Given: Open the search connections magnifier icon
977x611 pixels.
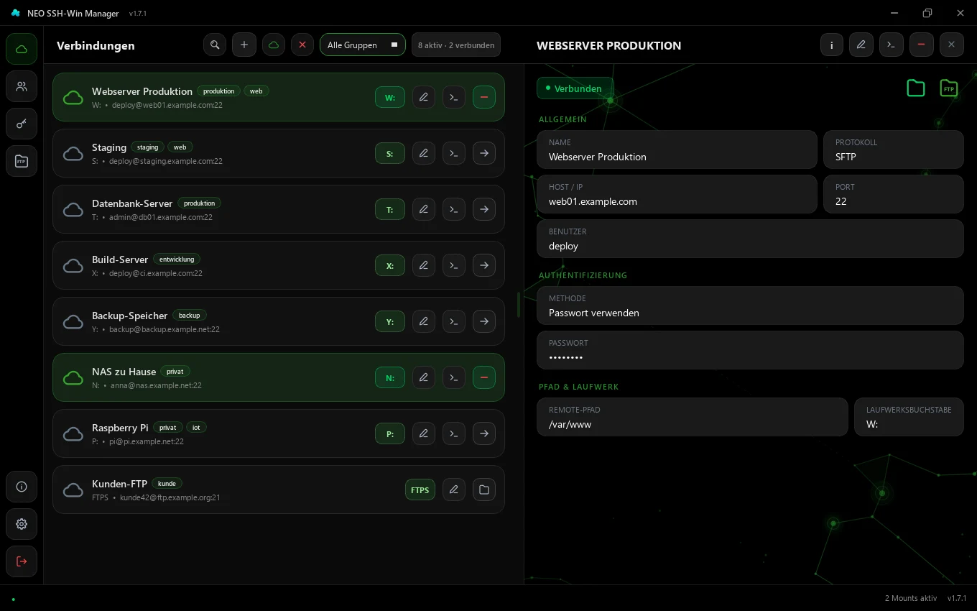Looking at the screenshot, I should tap(215, 45).
